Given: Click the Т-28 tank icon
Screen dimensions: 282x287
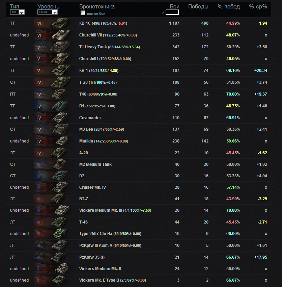Looking at the screenshot, I should point(60,82).
